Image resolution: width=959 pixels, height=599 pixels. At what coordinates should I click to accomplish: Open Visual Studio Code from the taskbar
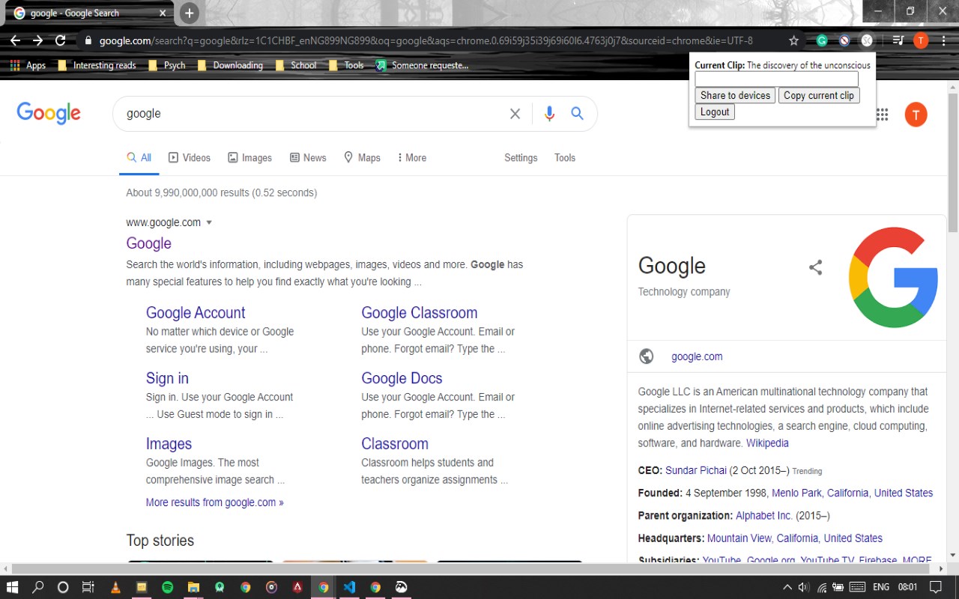tap(349, 587)
